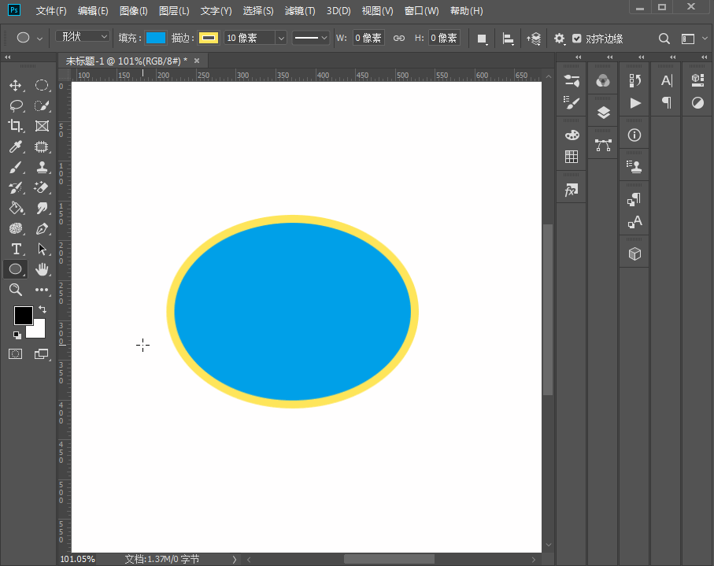
Task: Click the shape width W field
Action: [368, 38]
